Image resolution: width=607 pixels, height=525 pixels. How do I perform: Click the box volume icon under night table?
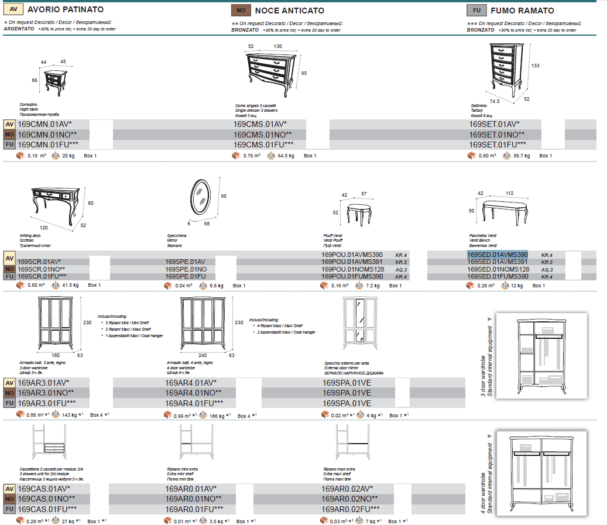tap(20, 156)
